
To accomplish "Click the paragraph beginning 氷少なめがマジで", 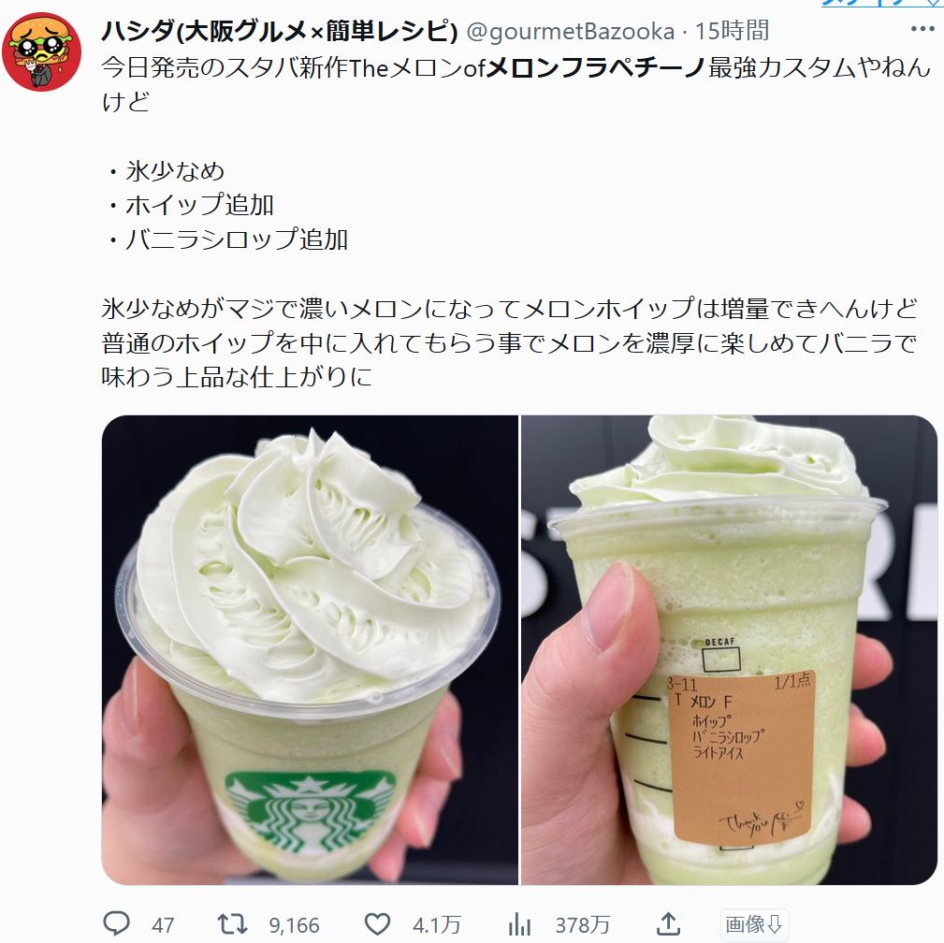I will pyautogui.click(x=509, y=342).
